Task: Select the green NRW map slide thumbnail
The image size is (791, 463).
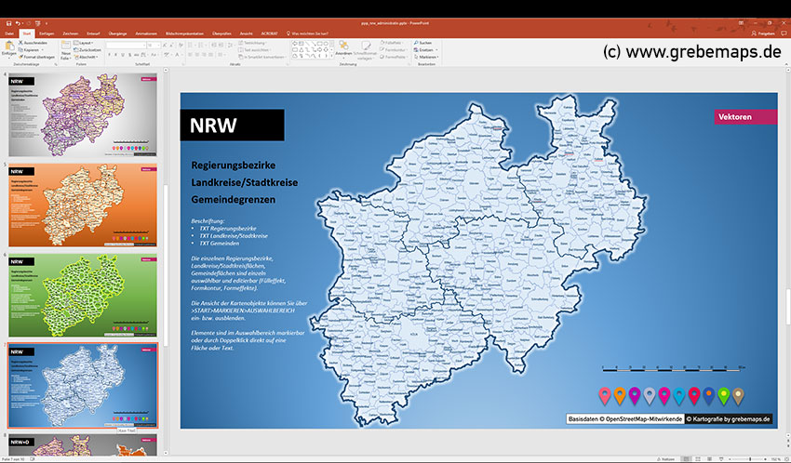Action: click(x=84, y=297)
